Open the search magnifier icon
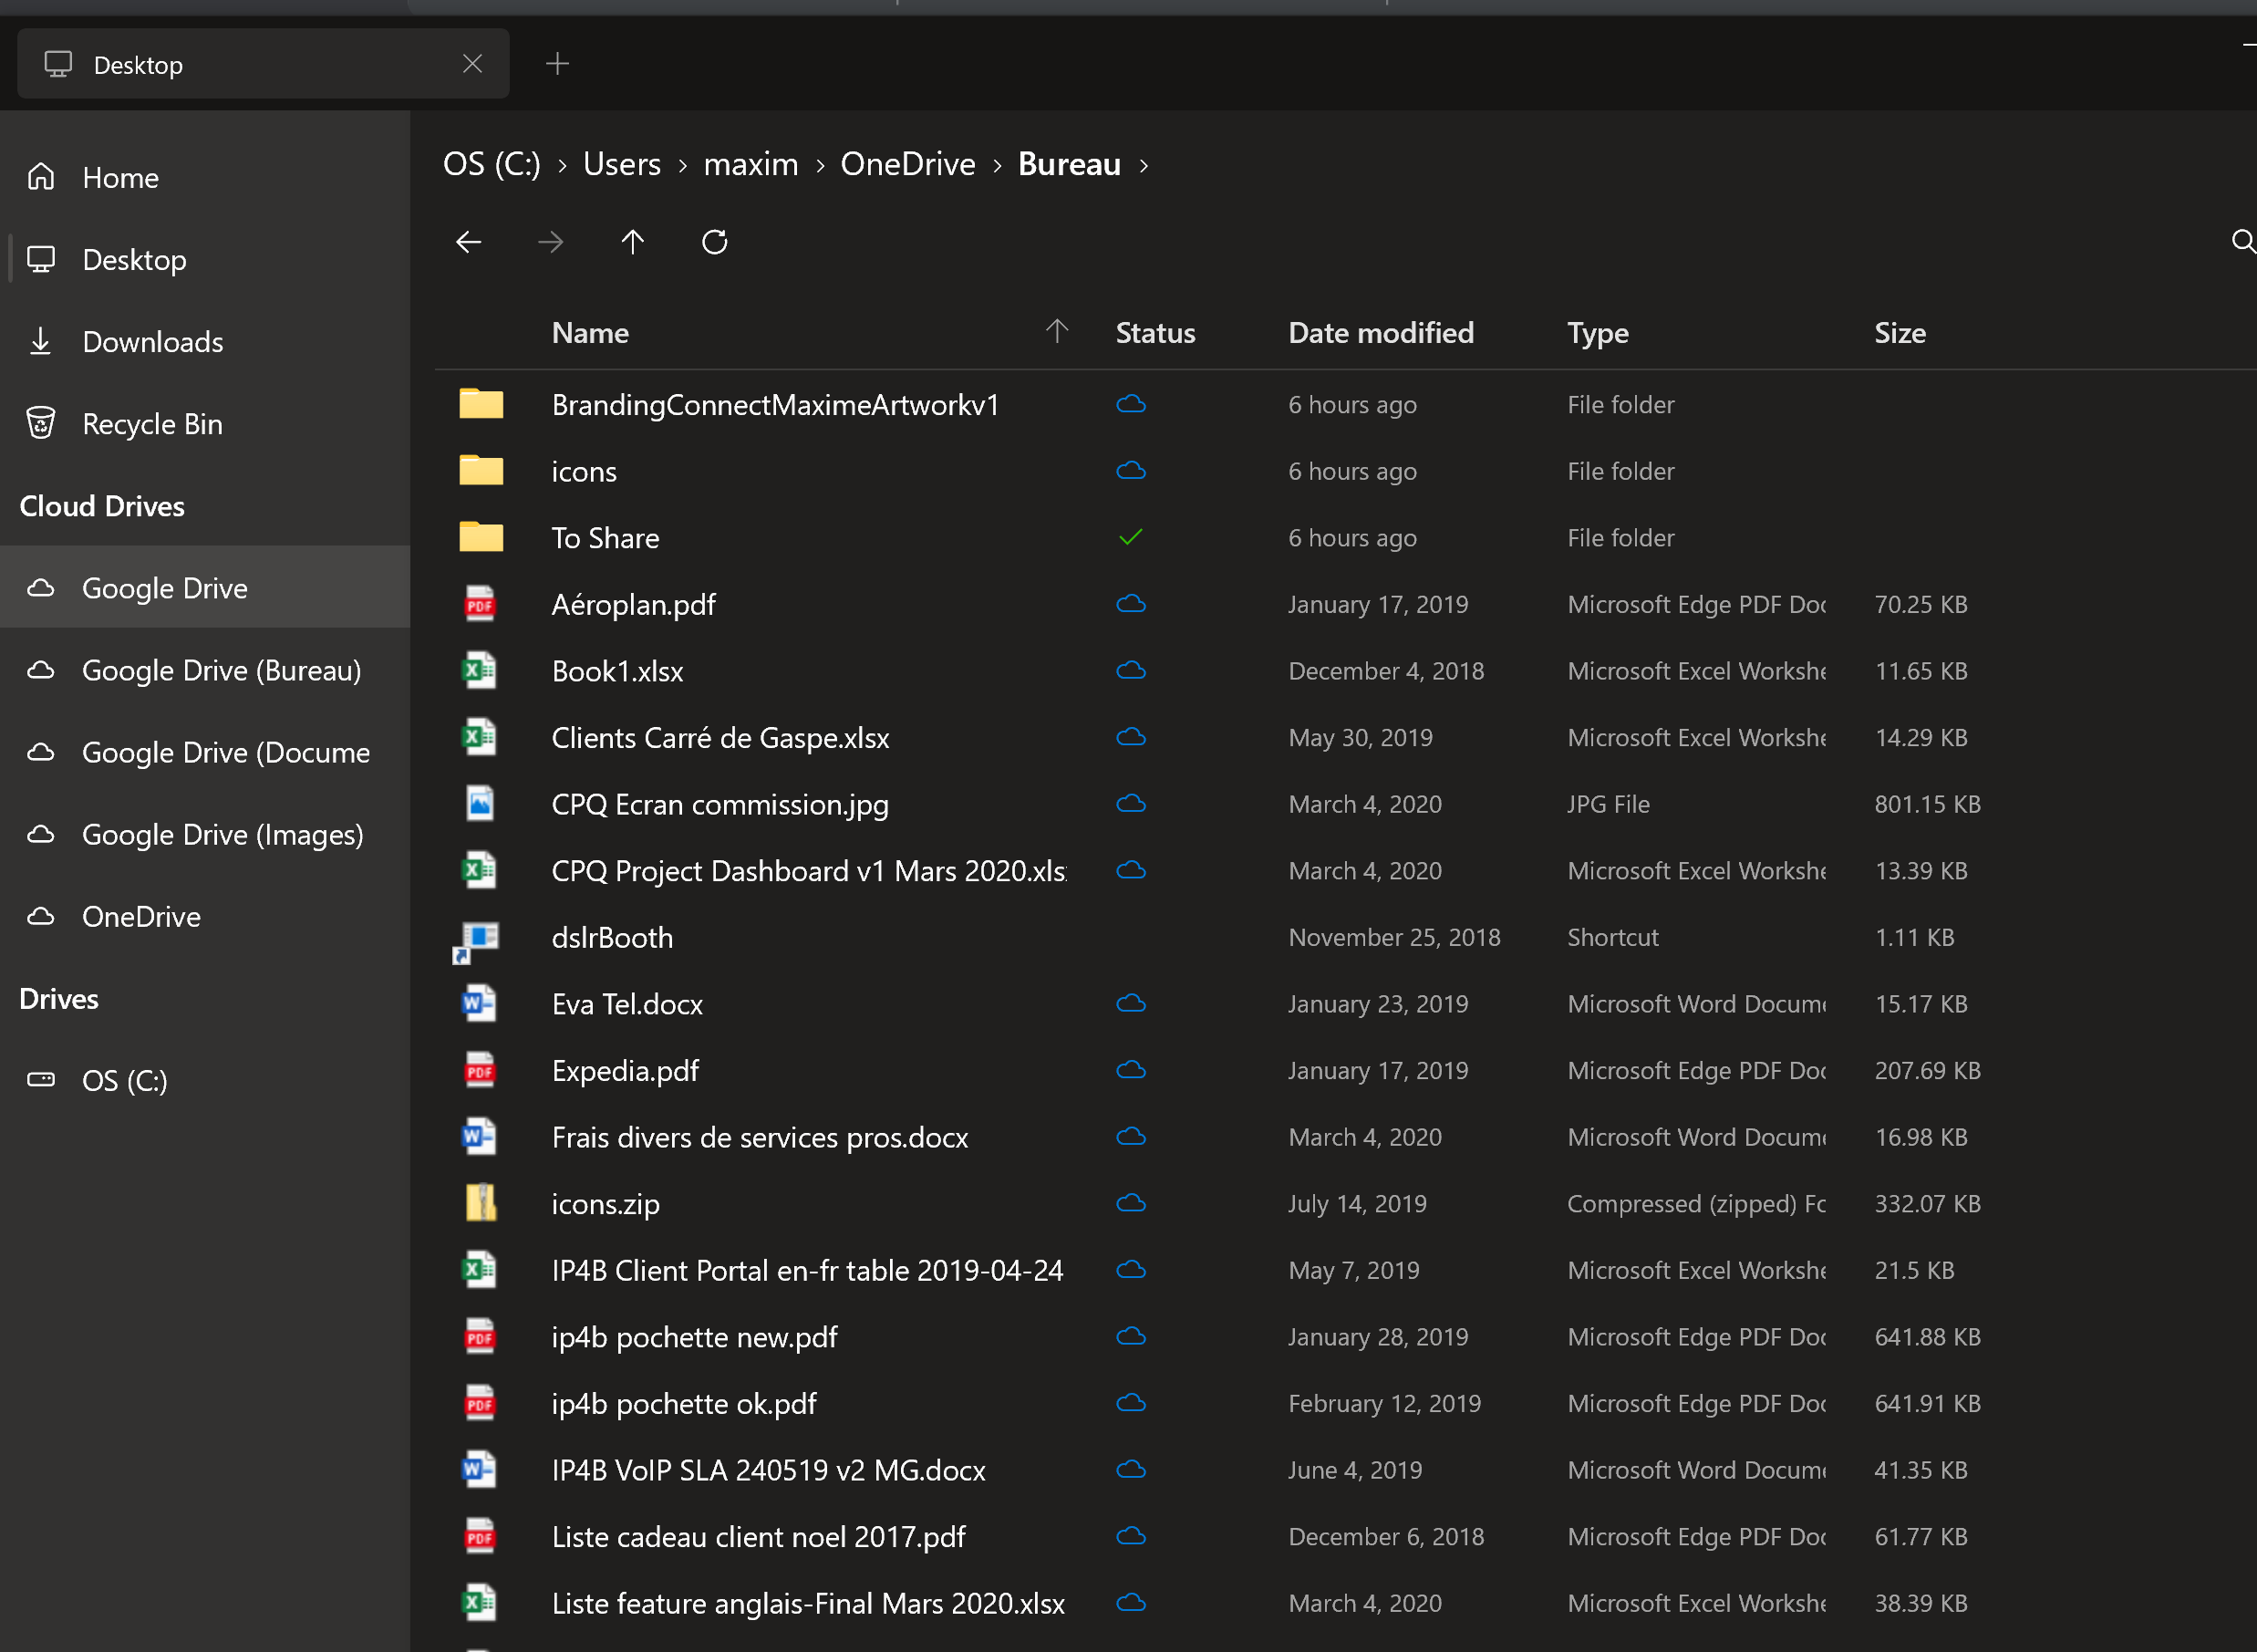Viewport: 2257px width, 1652px height. [2243, 242]
